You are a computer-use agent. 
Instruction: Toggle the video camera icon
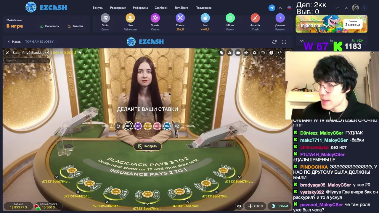coord(238,53)
